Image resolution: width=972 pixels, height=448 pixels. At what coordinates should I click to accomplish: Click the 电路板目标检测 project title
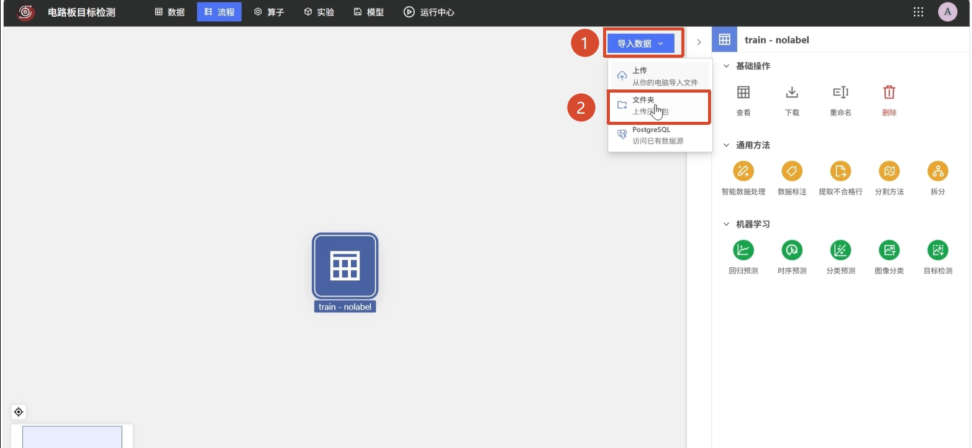pos(81,12)
